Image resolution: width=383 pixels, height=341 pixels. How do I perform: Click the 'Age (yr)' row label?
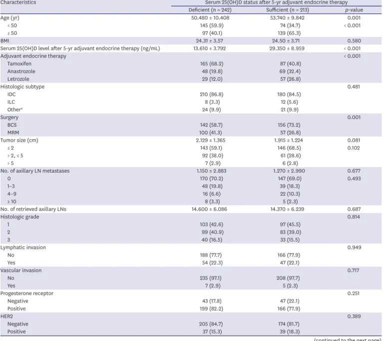point(10,18)
